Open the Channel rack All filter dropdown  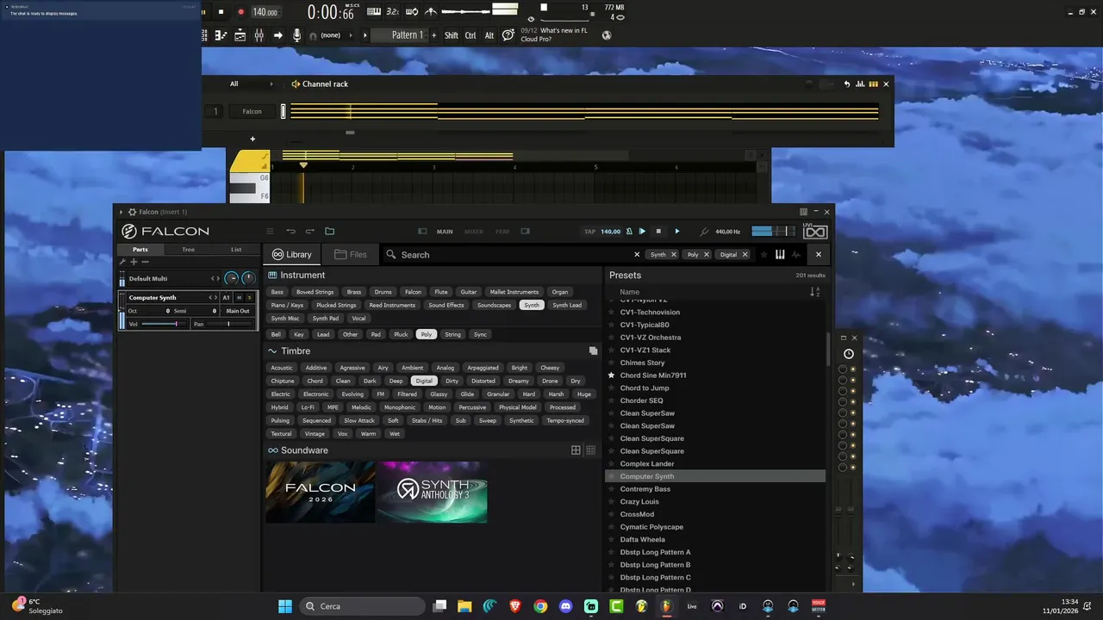pyautogui.click(x=251, y=84)
